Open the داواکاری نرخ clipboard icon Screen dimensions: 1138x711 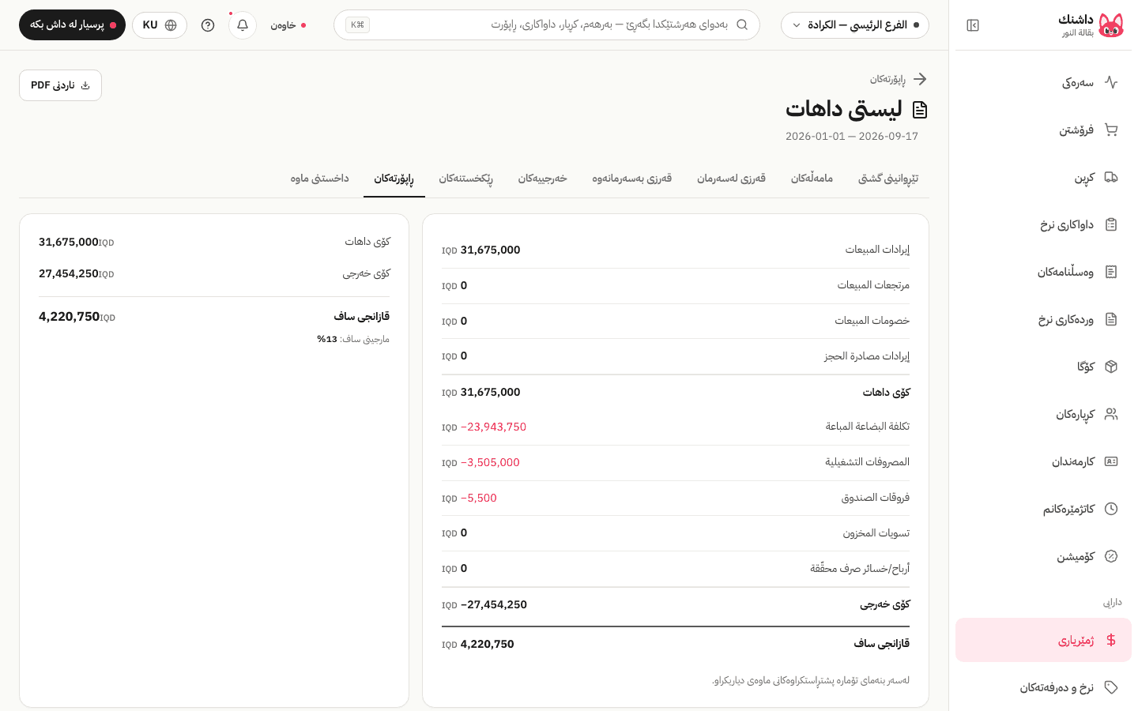[x=1111, y=224]
